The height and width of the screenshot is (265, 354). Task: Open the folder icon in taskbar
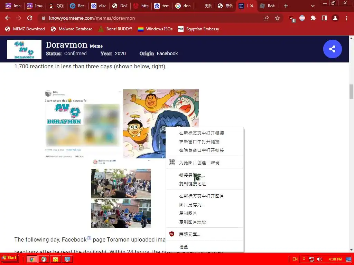(x=56, y=259)
